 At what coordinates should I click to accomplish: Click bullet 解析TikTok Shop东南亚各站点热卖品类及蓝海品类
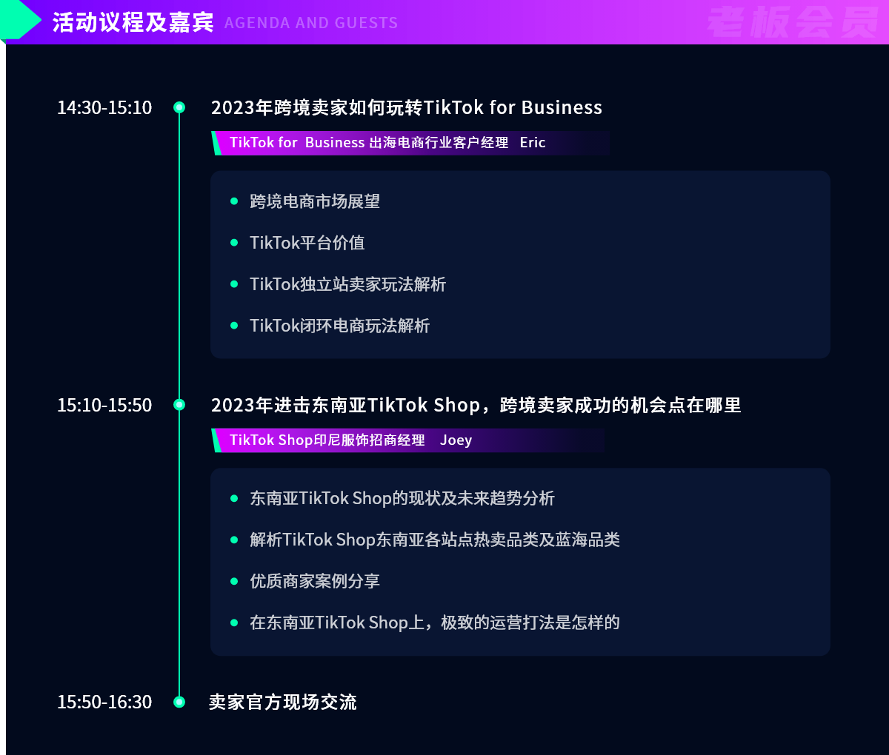pyautogui.click(x=435, y=540)
